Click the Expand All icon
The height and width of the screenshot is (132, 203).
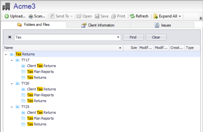(155, 16)
